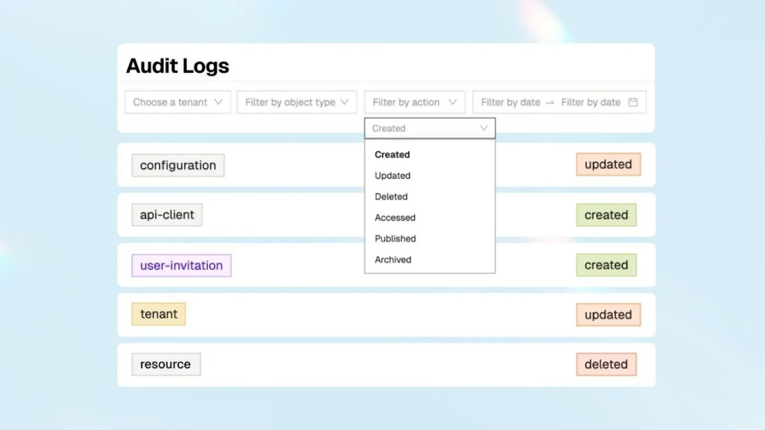Click the updated badge on configuration row
Image resolution: width=765 pixels, height=430 pixels.
[x=608, y=164]
